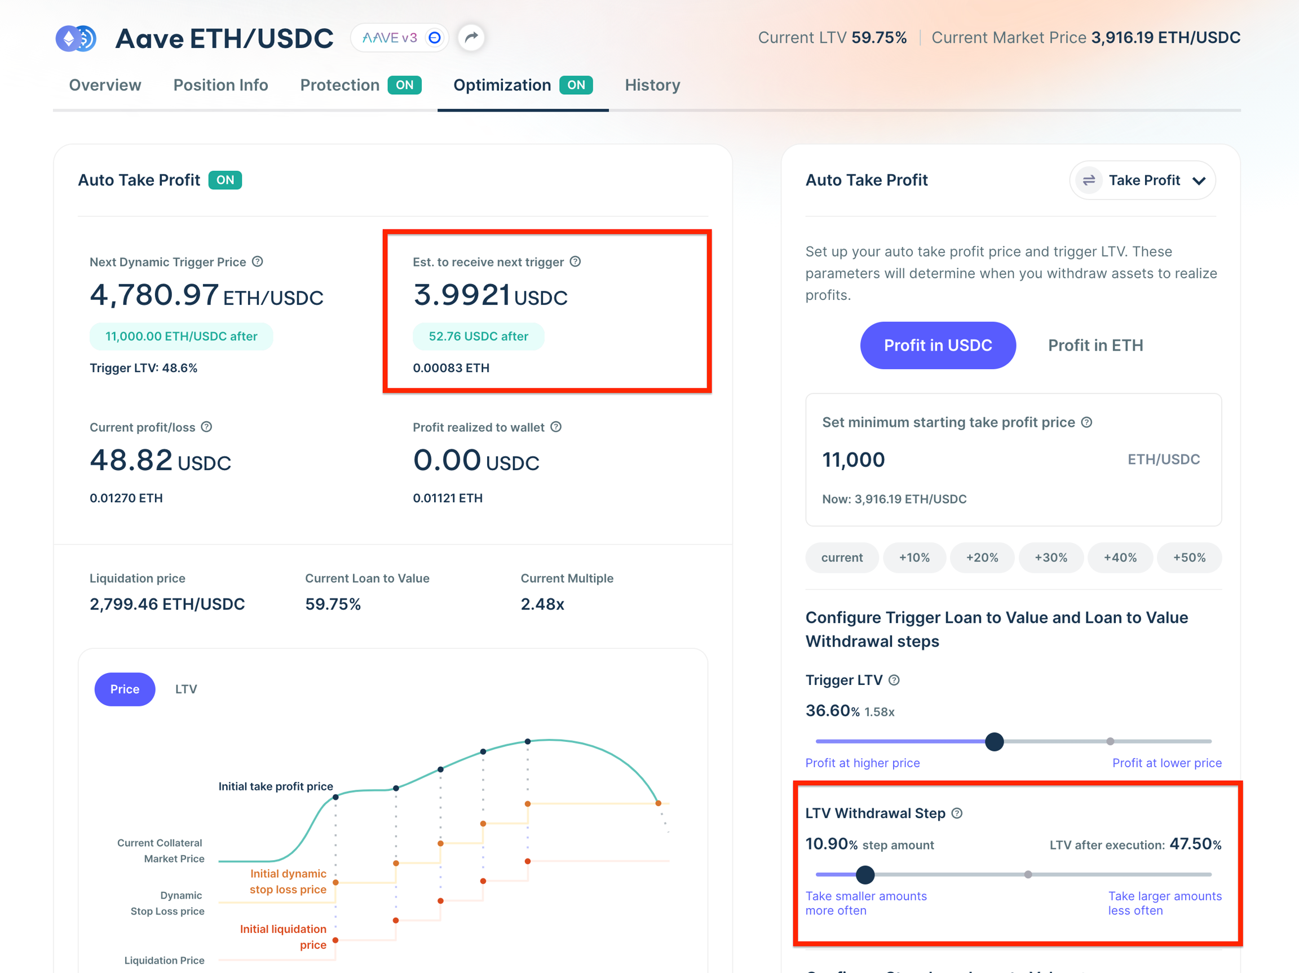The height and width of the screenshot is (973, 1299).
Task: Select Profit in USDC option
Action: click(x=938, y=345)
